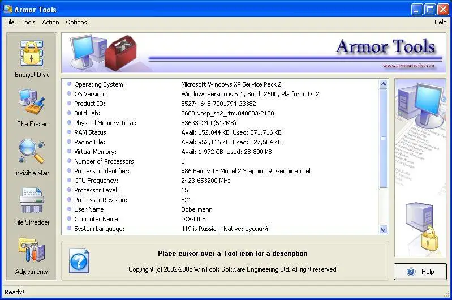Click Processor Revision value 521
This screenshot has width=452, height=300.
click(x=186, y=200)
